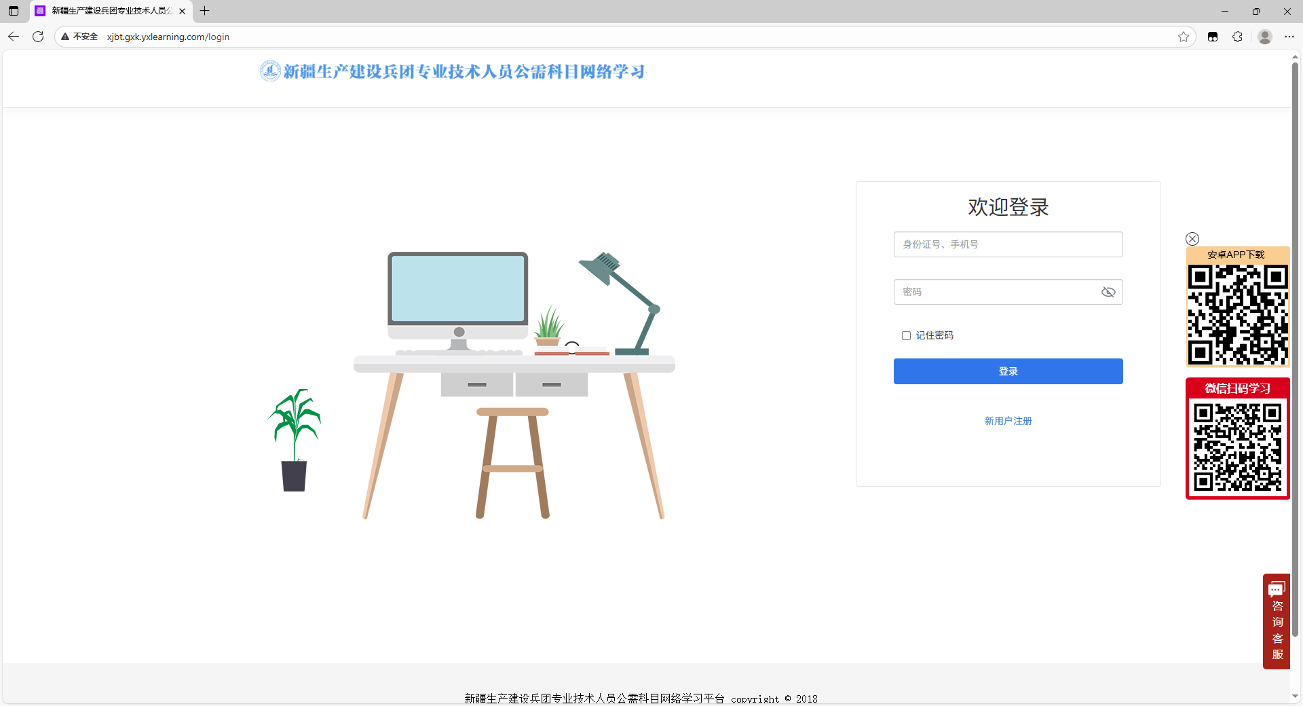Open the 咨询客服 chat widget

[x=1277, y=622]
